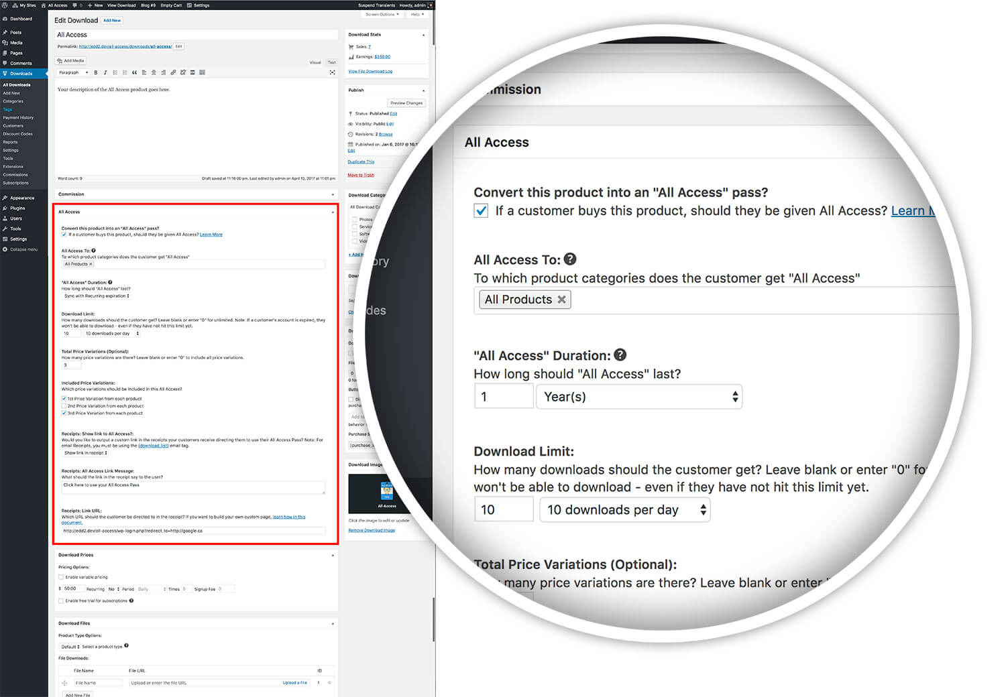The image size is (1006, 697).
Task: Click the Download Image thumbnail
Action: pos(388,494)
